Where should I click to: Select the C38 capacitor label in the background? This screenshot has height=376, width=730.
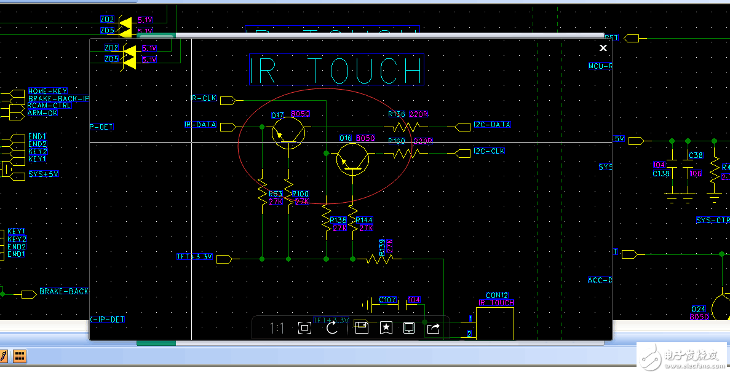(x=696, y=155)
